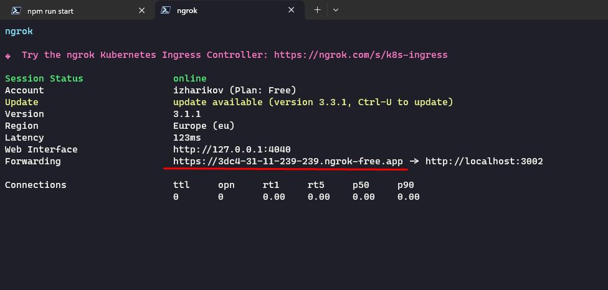Click the 'Region' label
Image resolution: width=608 pixels, height=290 pixels.
pyautogui.click(x=22, y=126)
